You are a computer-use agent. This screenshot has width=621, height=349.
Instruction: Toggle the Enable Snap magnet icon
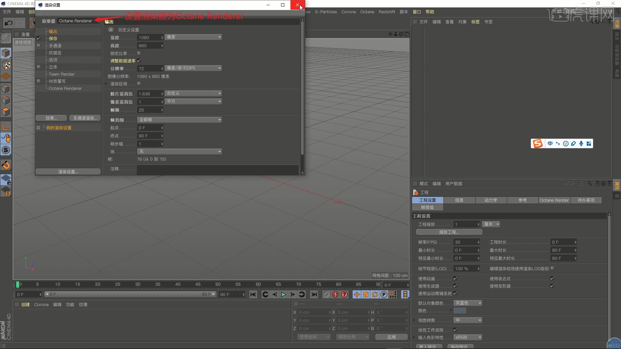tap(6, 165)
